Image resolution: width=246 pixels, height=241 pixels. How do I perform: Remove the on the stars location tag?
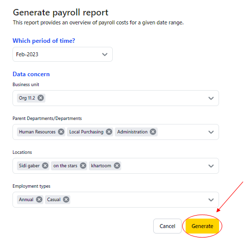click(x=83, y=166)
